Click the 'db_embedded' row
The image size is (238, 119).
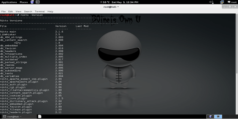click(x=32, y=46)
